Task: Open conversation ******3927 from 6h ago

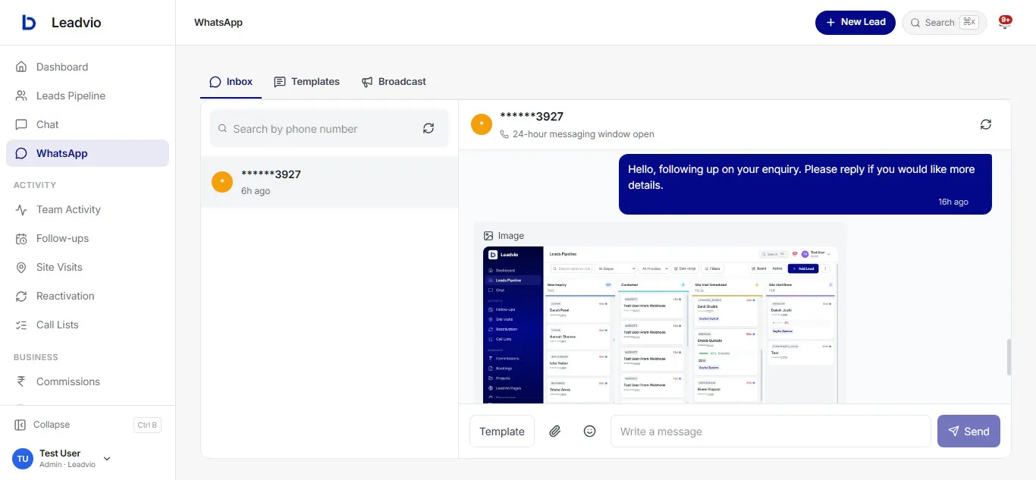Action: pos(329,182)
